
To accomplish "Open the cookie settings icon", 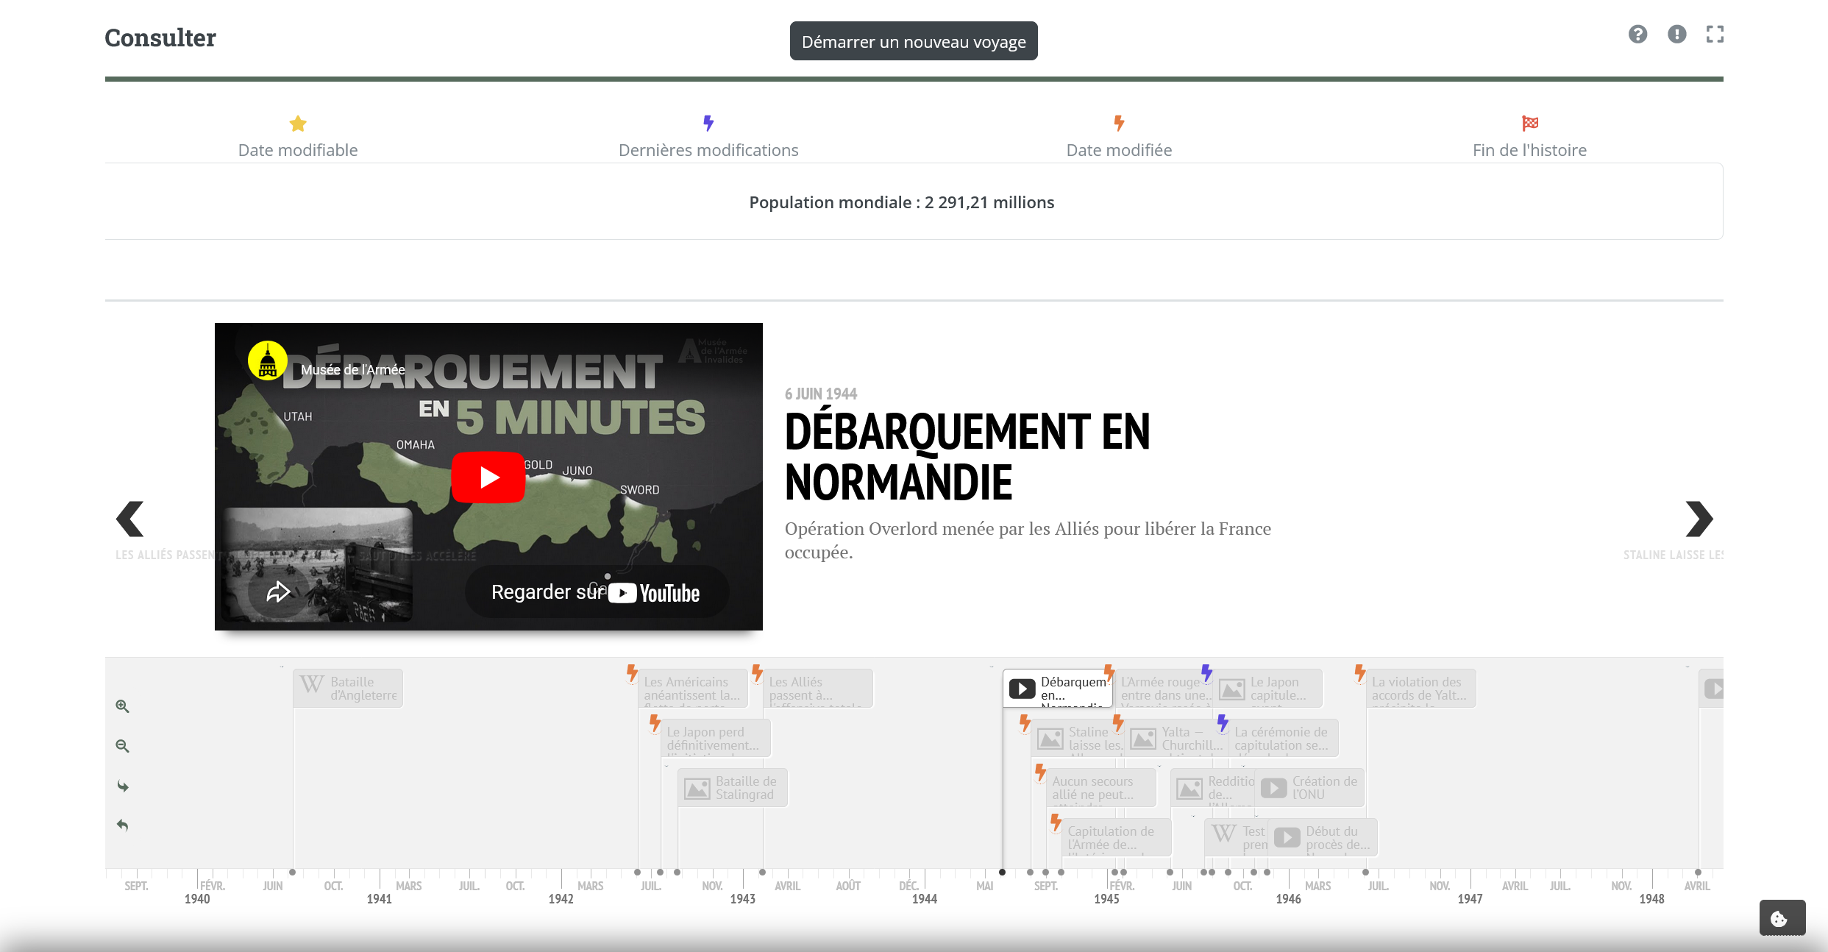I will (1781, 918).
